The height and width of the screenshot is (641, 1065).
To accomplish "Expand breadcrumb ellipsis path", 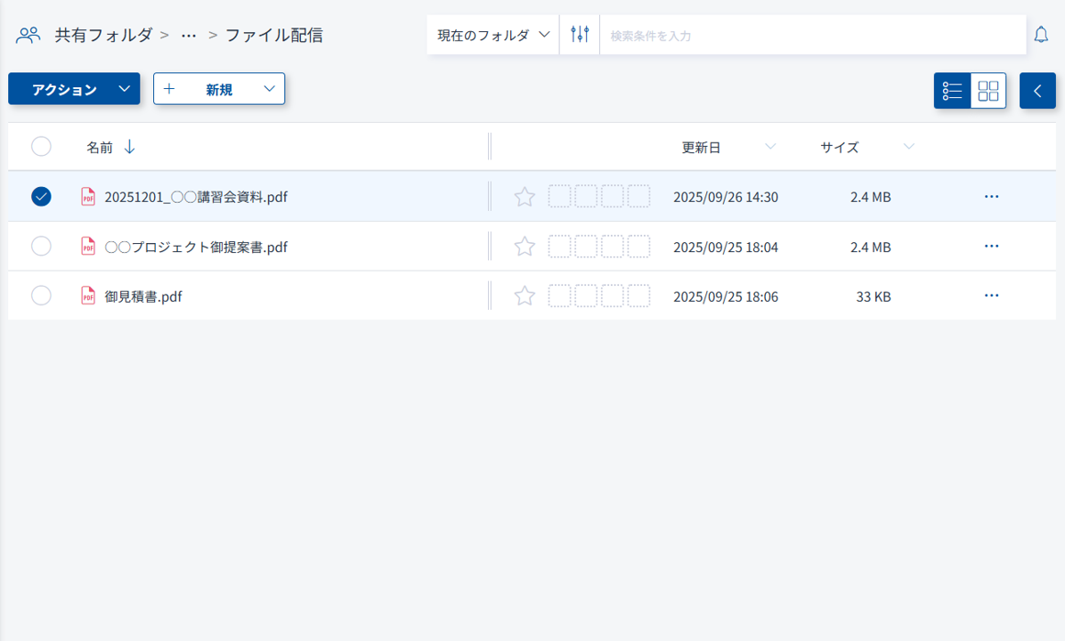I will (x=188, y=36).
